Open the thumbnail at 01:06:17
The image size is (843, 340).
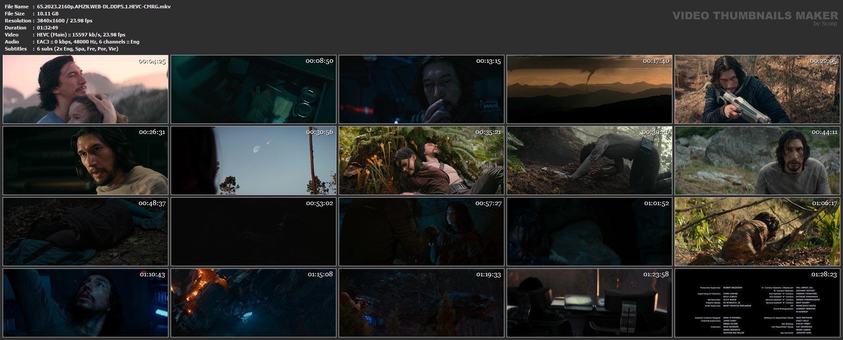(757, 231)
